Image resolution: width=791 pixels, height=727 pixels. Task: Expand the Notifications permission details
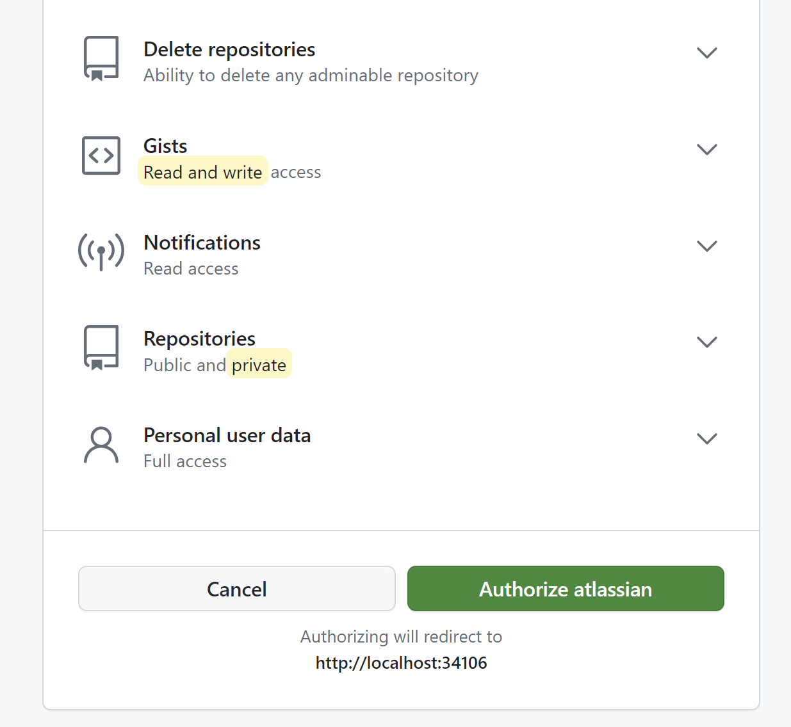pyautogui.click(x=707, y=246)
